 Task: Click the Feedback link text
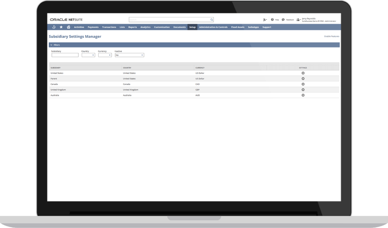tap(290, 20)
